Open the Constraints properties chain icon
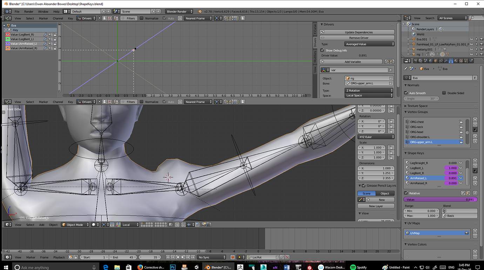 (x=441, y=61)
